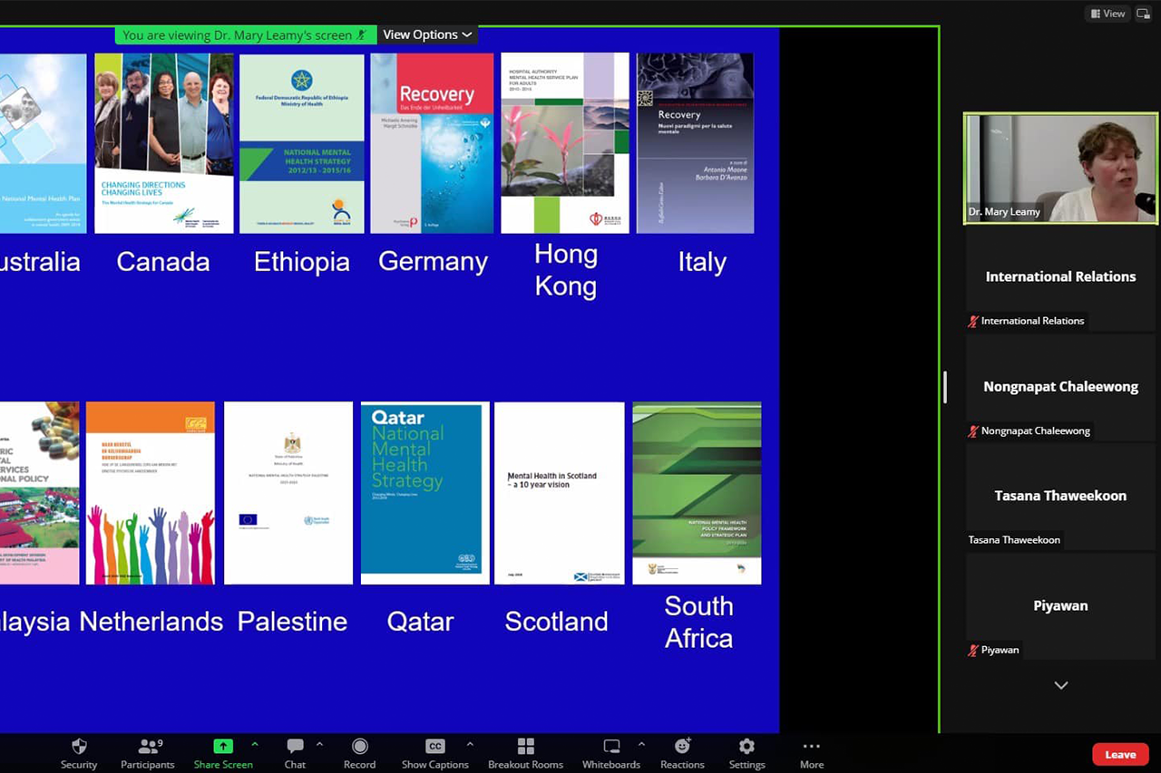The height and width of the screenshot is (773, 1161).
Task: Click the 'Germany' slide label
Action: pyautogui.click(x=433, y=262)
